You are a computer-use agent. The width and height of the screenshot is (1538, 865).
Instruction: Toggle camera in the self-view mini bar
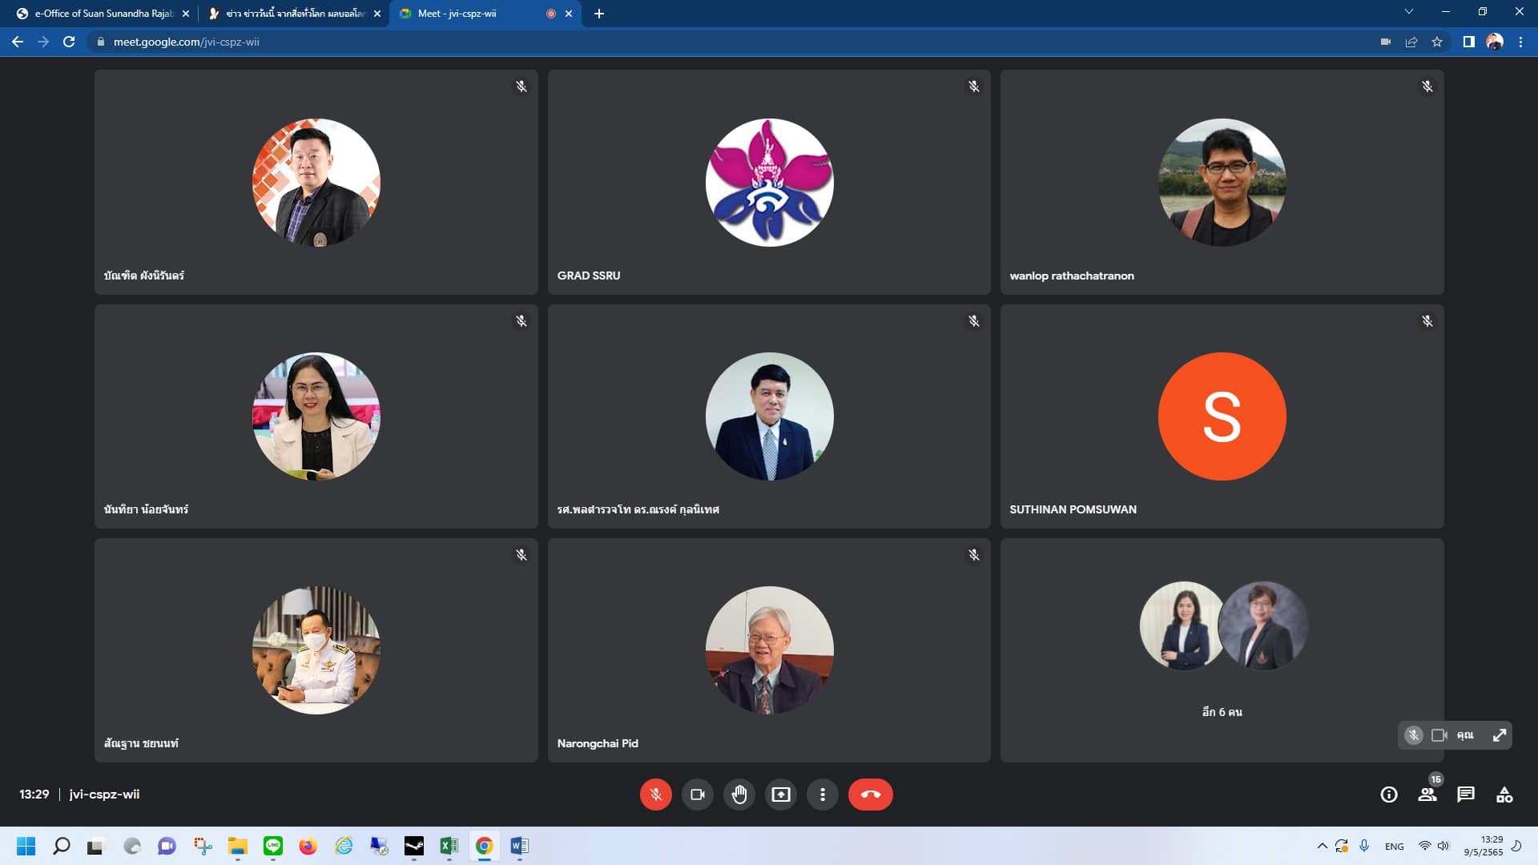tap(1439, 735)
